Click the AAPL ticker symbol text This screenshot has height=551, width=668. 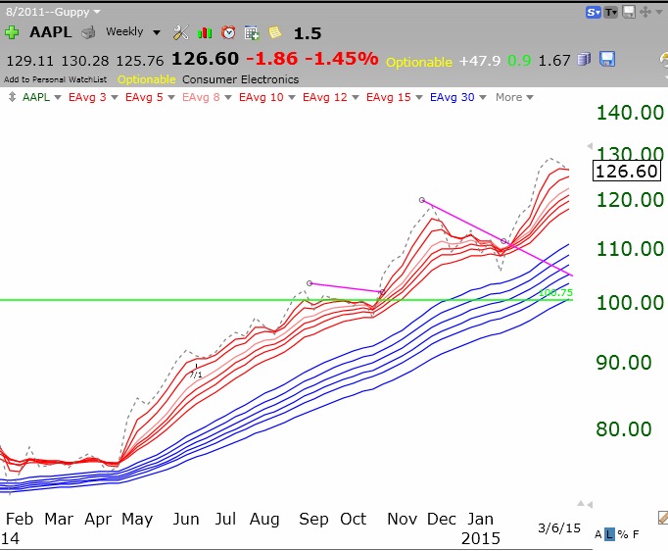point(51,32)
